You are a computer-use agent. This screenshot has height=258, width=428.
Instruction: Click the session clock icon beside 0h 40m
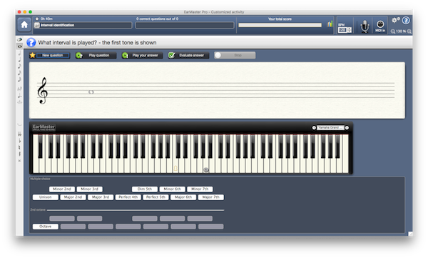(37, 19)
